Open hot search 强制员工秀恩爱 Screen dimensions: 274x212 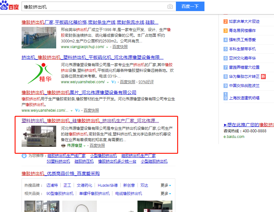242,40
